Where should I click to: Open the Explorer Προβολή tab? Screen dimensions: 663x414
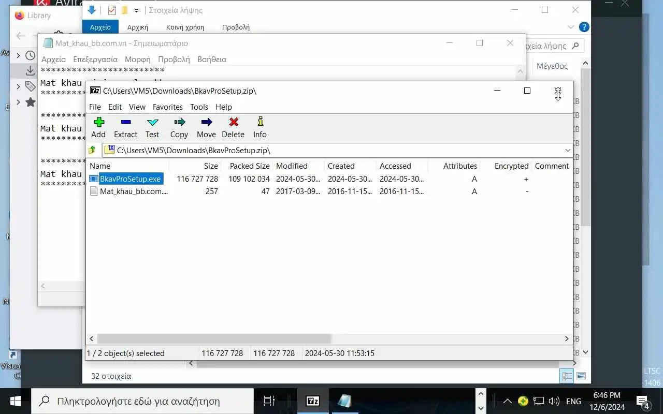coord(236,27)
